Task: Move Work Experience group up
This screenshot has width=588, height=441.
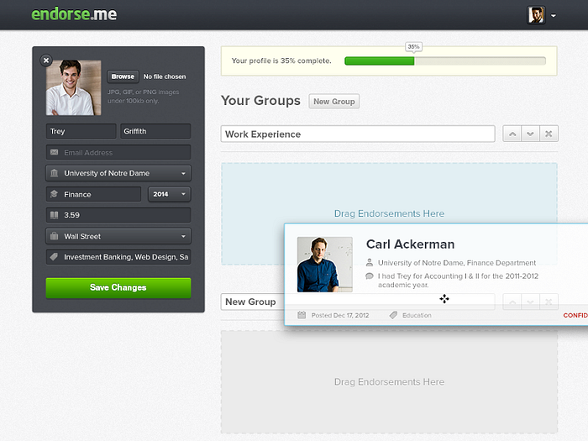Action: (x=512, y=134)
